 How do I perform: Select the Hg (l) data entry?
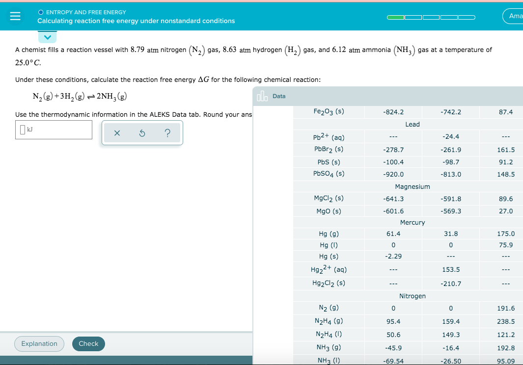pos(328,245)
